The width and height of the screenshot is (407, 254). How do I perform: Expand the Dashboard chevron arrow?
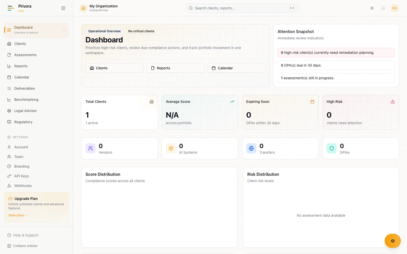click(64, 30)
